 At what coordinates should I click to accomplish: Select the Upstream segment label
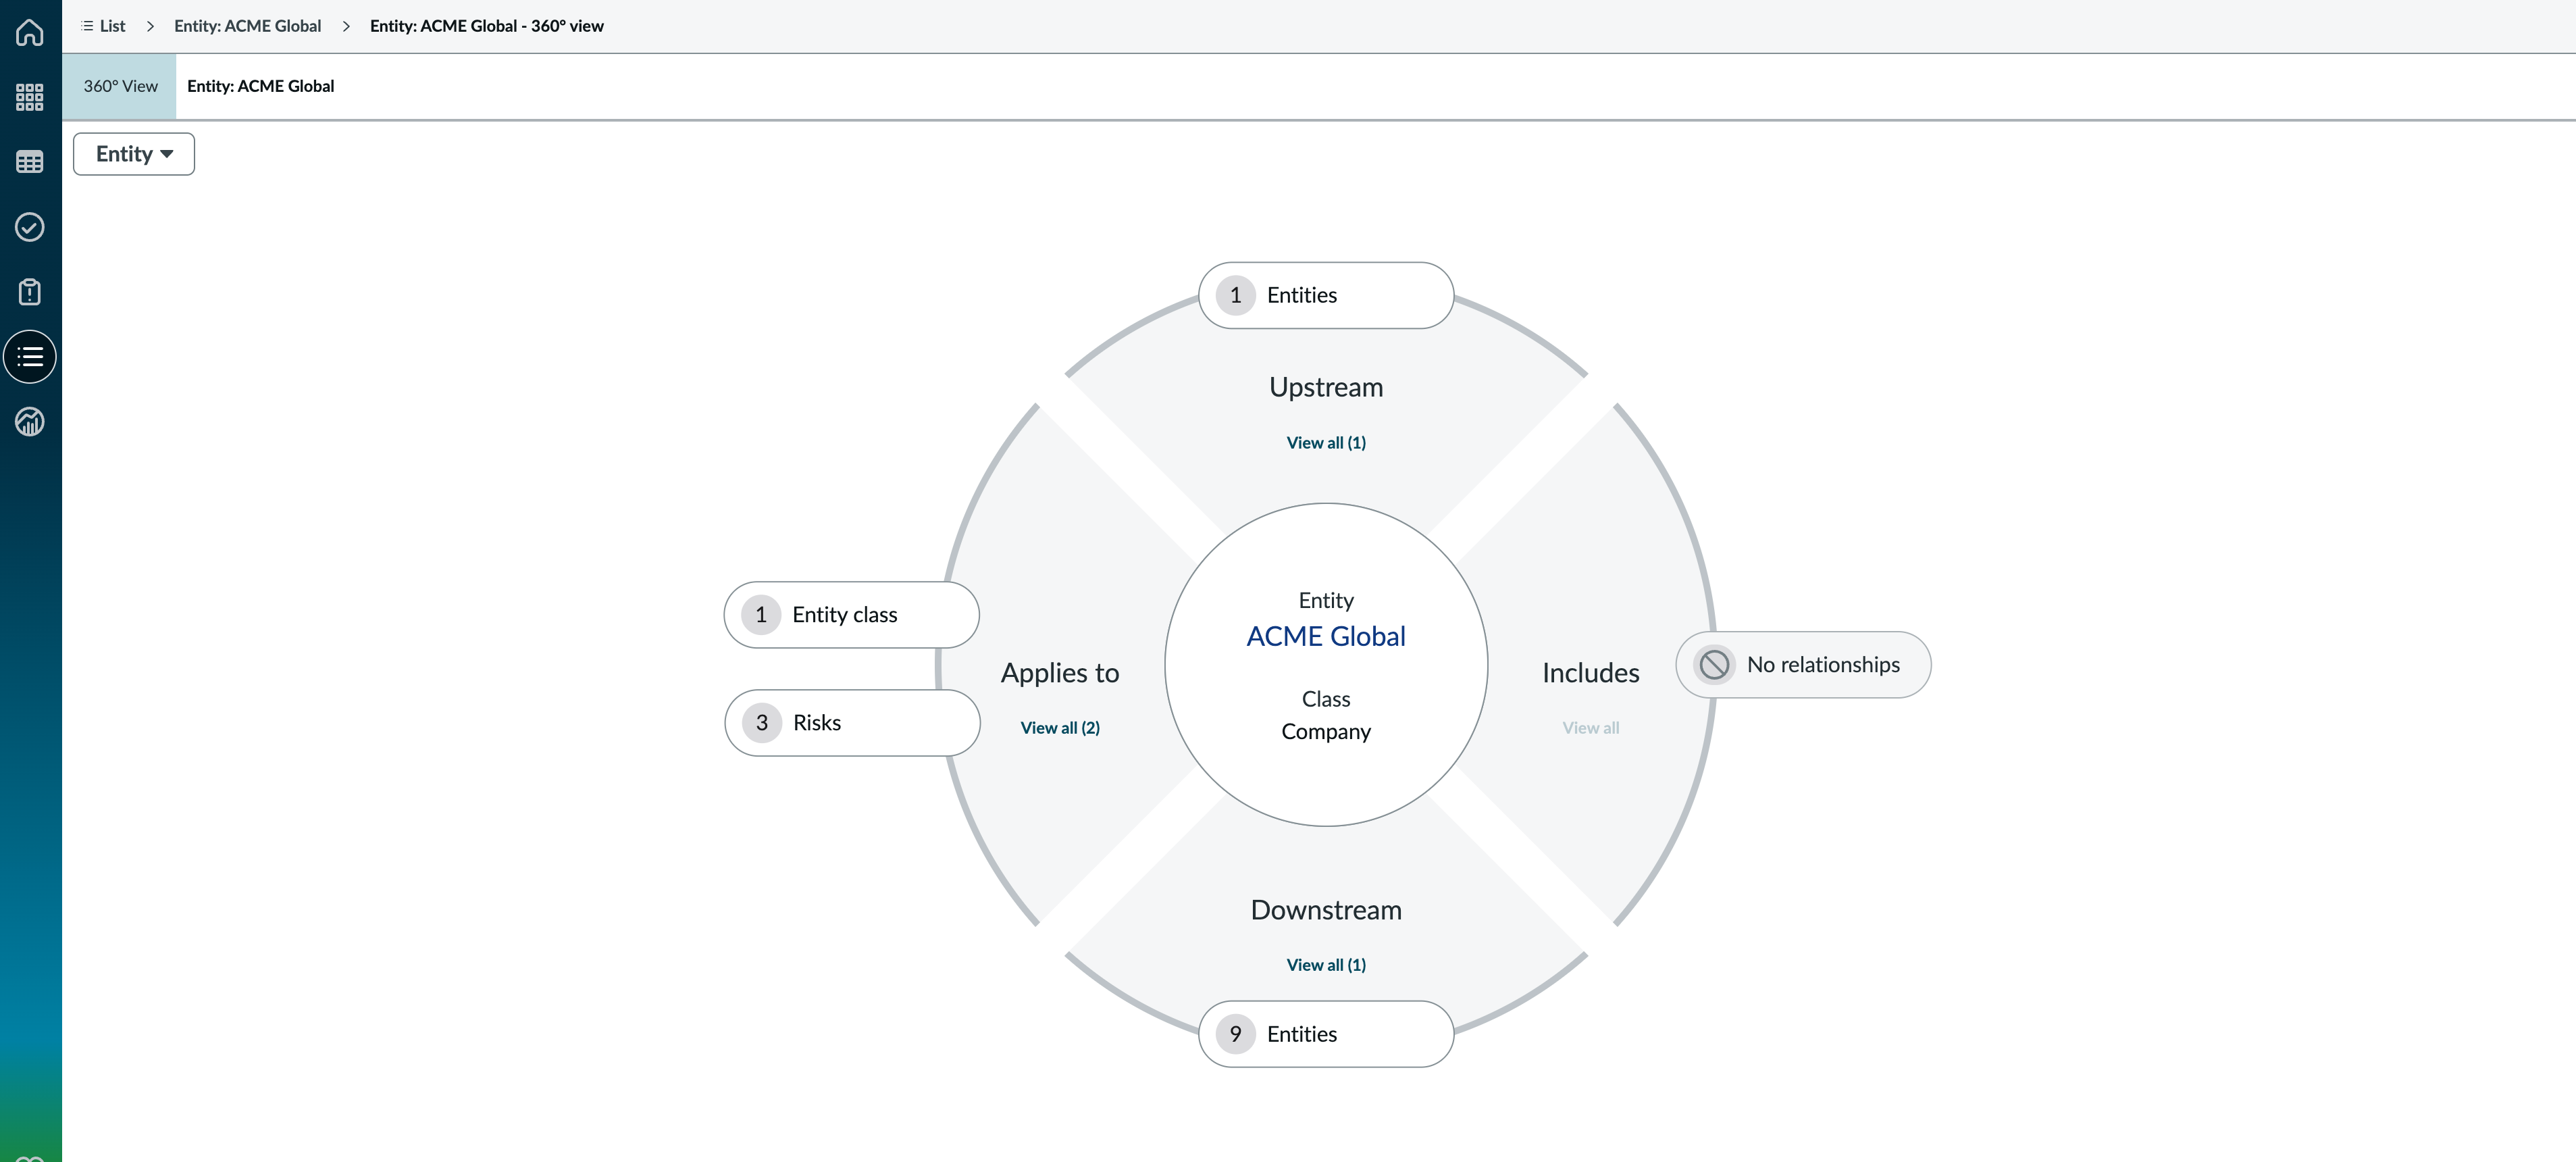[1326, 387]
